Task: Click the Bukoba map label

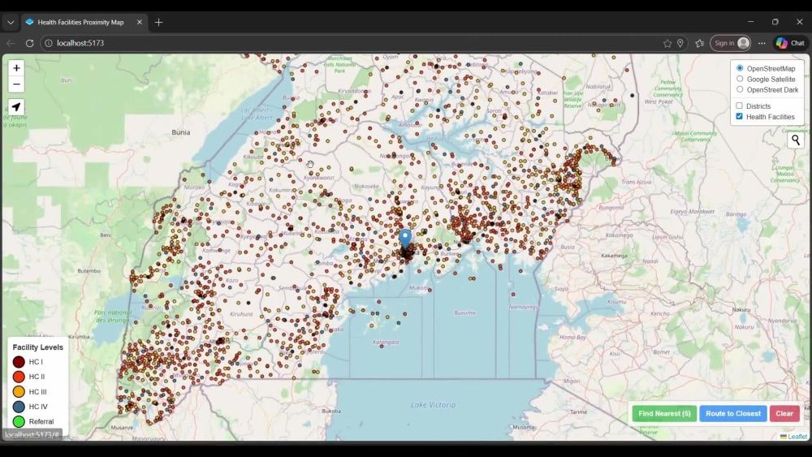Action: 331,411
